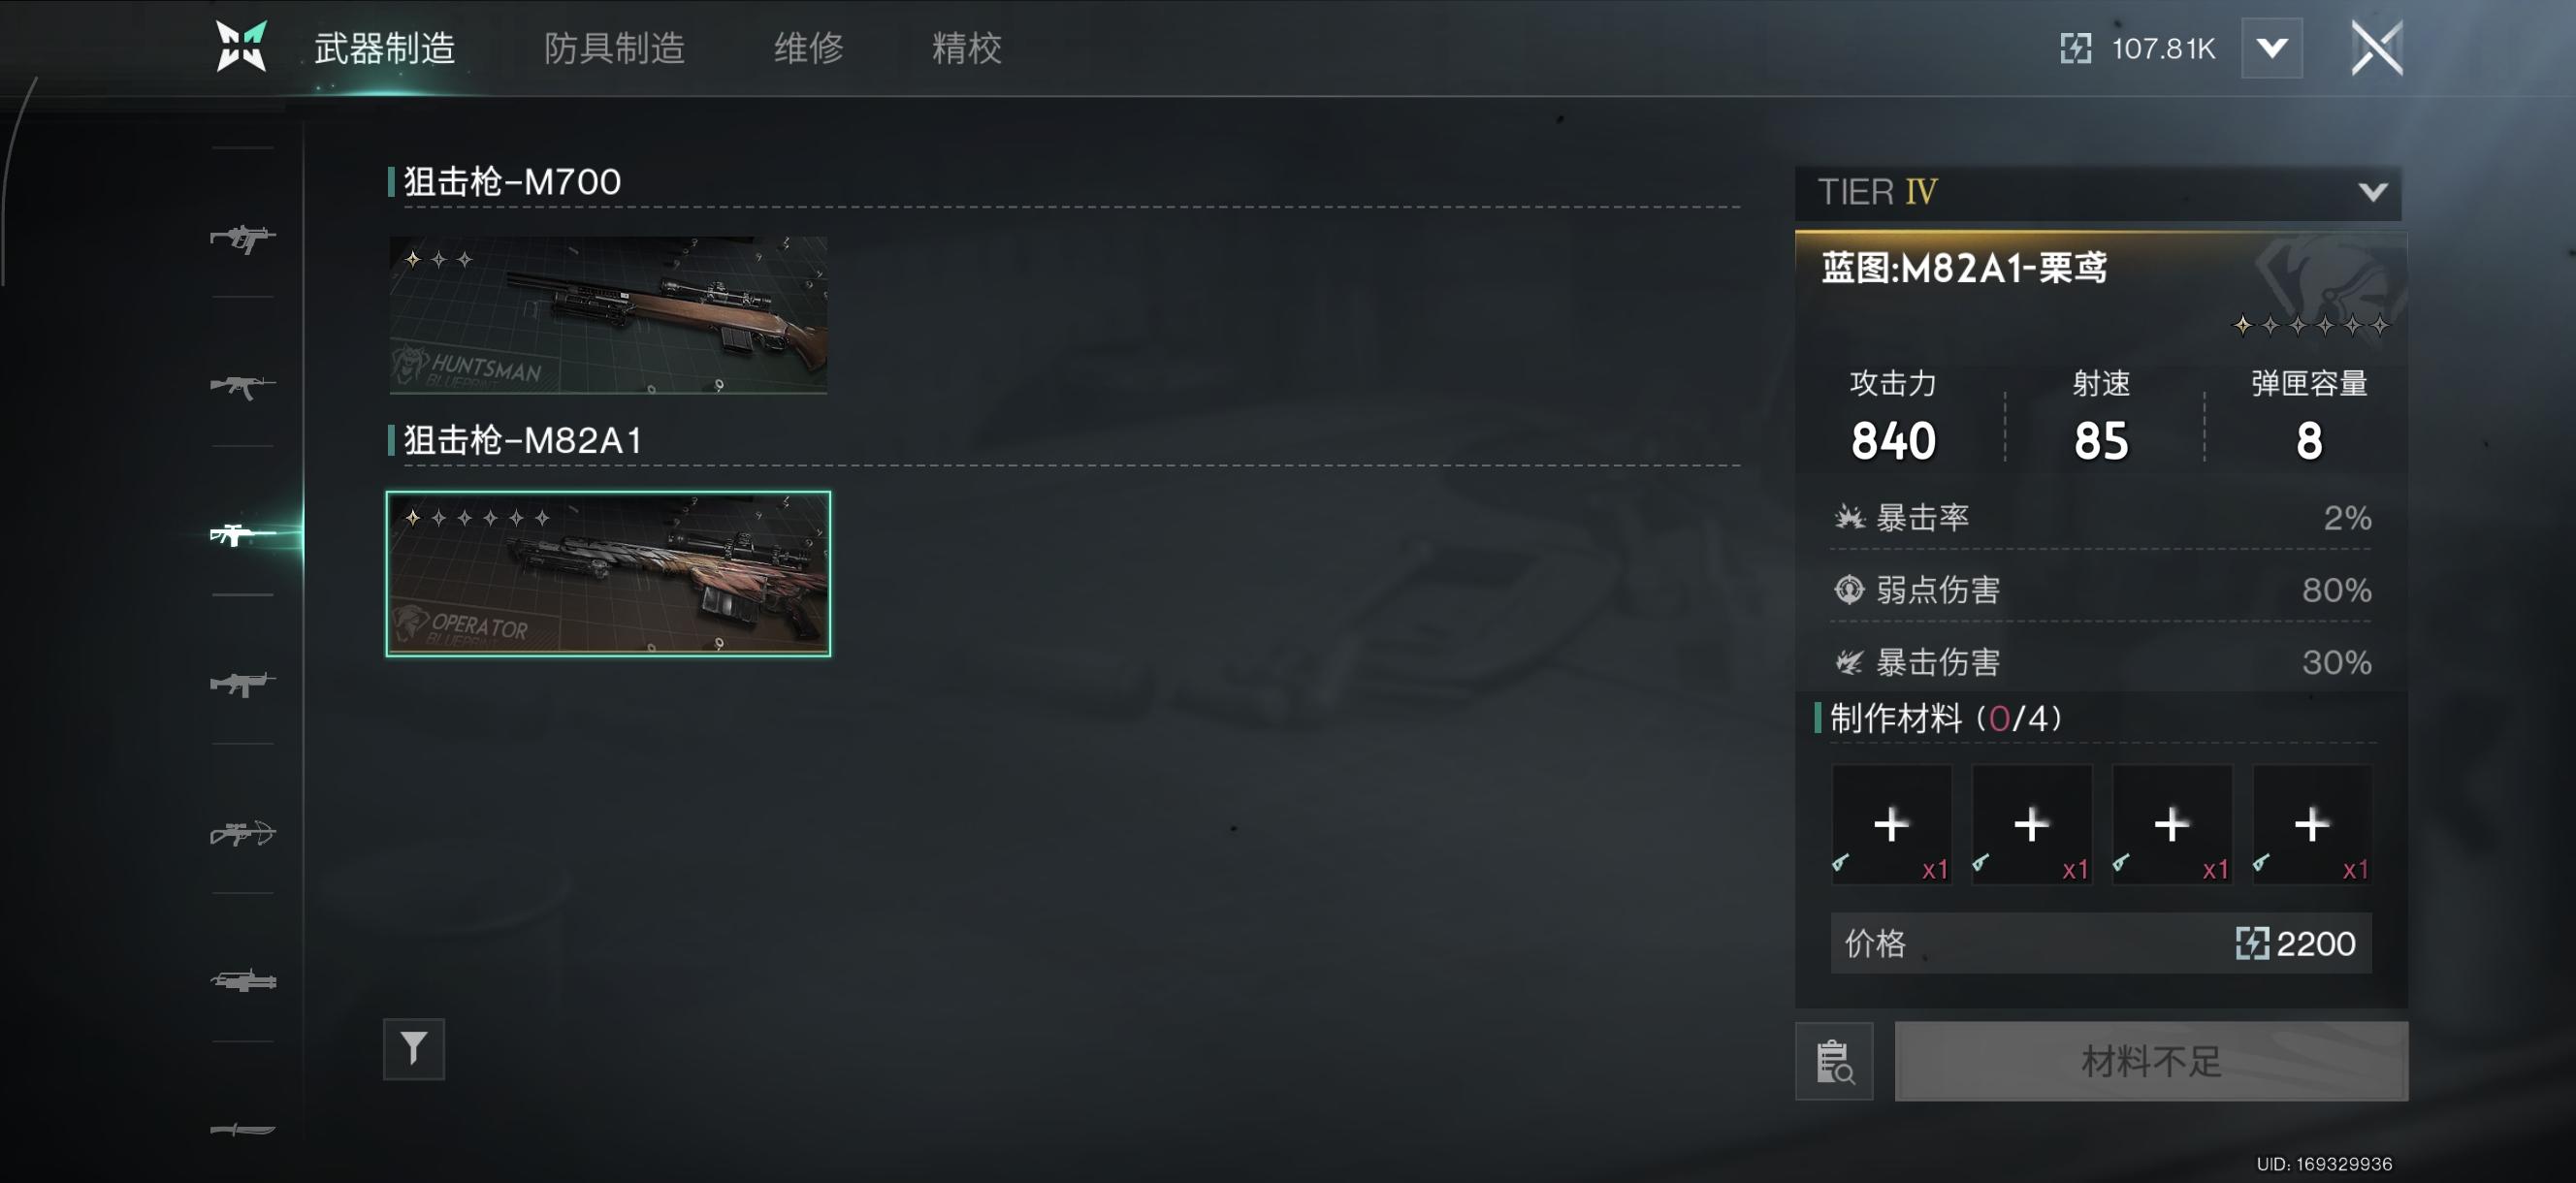Switch to the 防具制造 tab
2576x1183 pixels.
(x=613, y=48)
